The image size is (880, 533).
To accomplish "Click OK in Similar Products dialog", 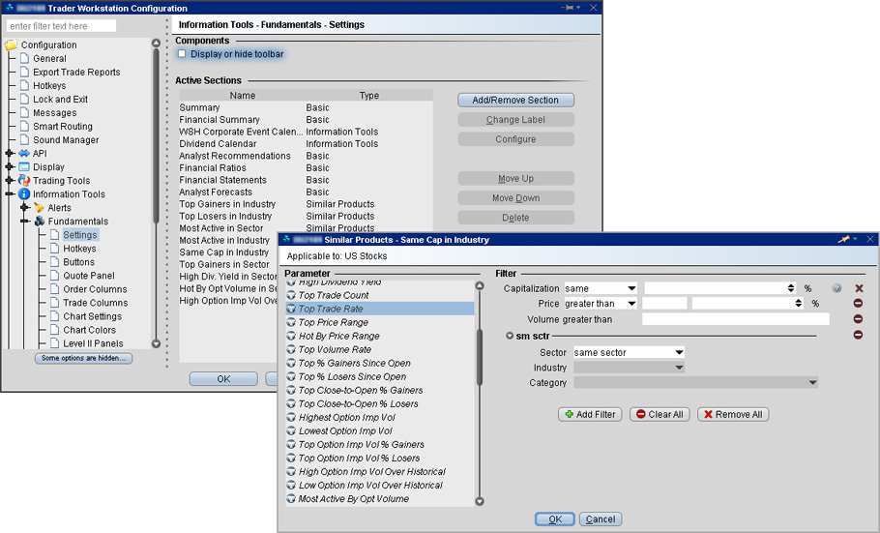I will coord(554,518).
